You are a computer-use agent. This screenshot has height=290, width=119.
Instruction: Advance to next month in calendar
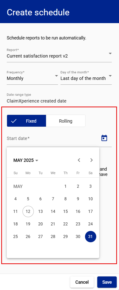[x=91, y=160]
